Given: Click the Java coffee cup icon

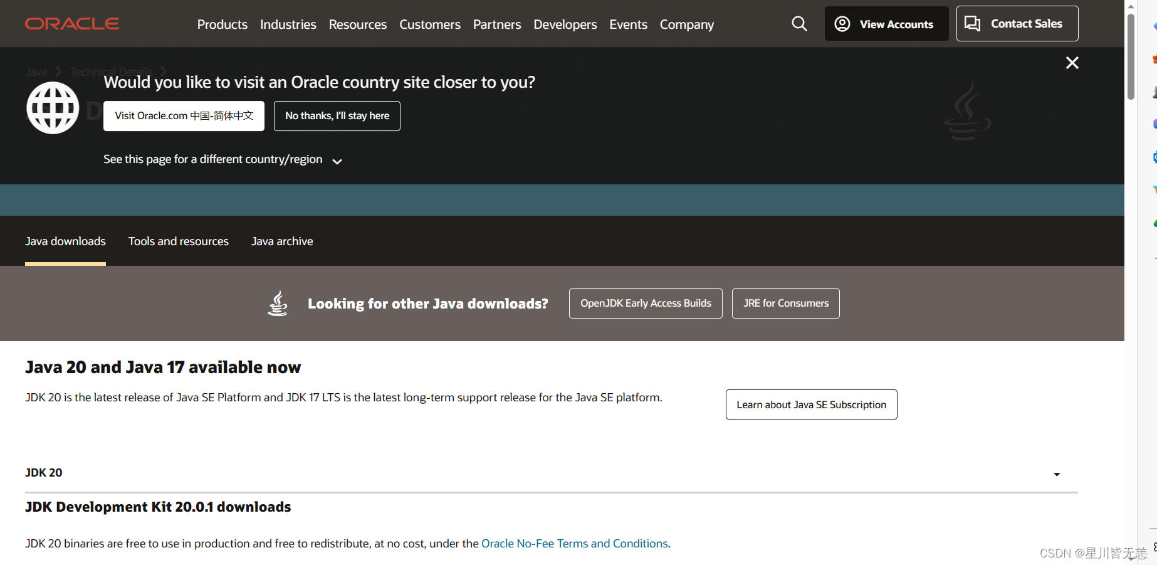Looking at the screenshot, I should [x=278, y=304].
